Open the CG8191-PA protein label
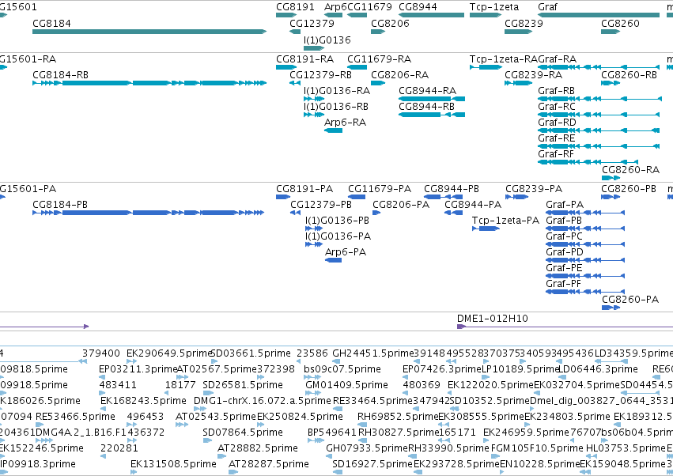Viewport: 673px width, 476px height. point(304,188)
